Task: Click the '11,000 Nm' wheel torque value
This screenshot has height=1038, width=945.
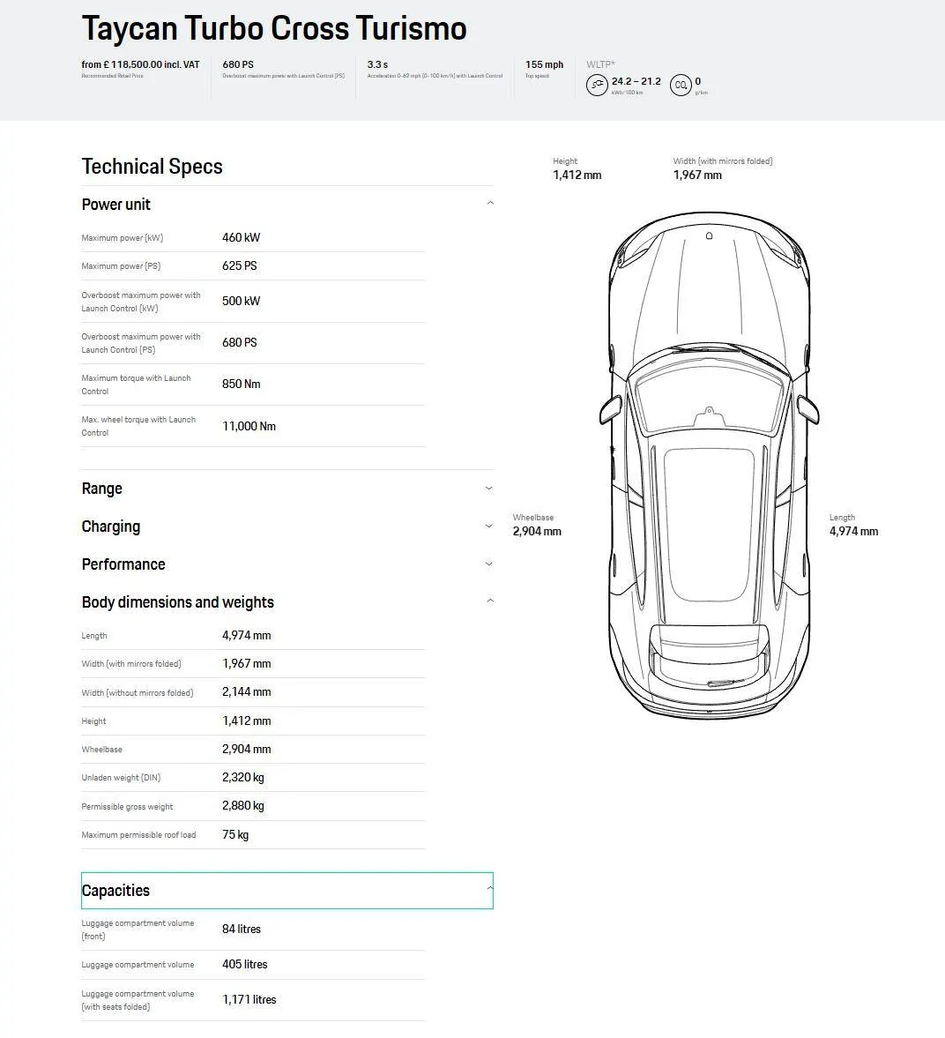Action: click(249, 426)
